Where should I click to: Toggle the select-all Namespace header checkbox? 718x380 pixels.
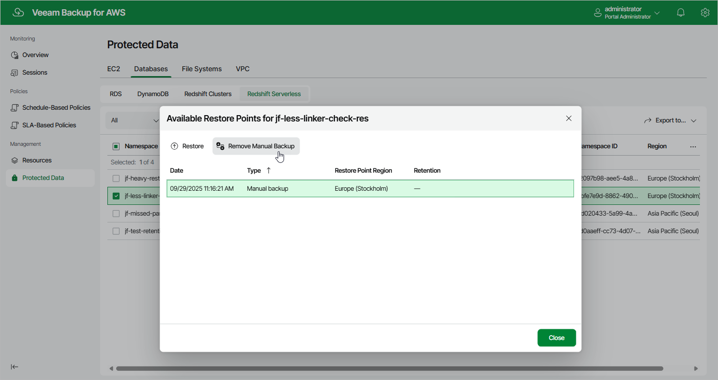[x=116, y=146]
